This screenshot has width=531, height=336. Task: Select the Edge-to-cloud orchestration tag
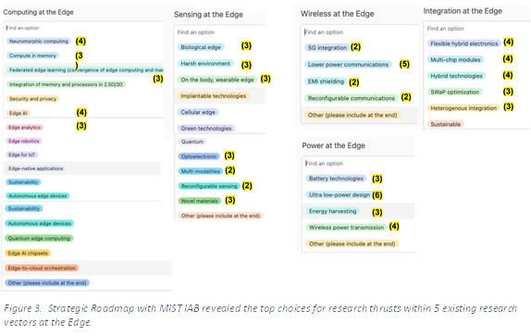point(42,268)
